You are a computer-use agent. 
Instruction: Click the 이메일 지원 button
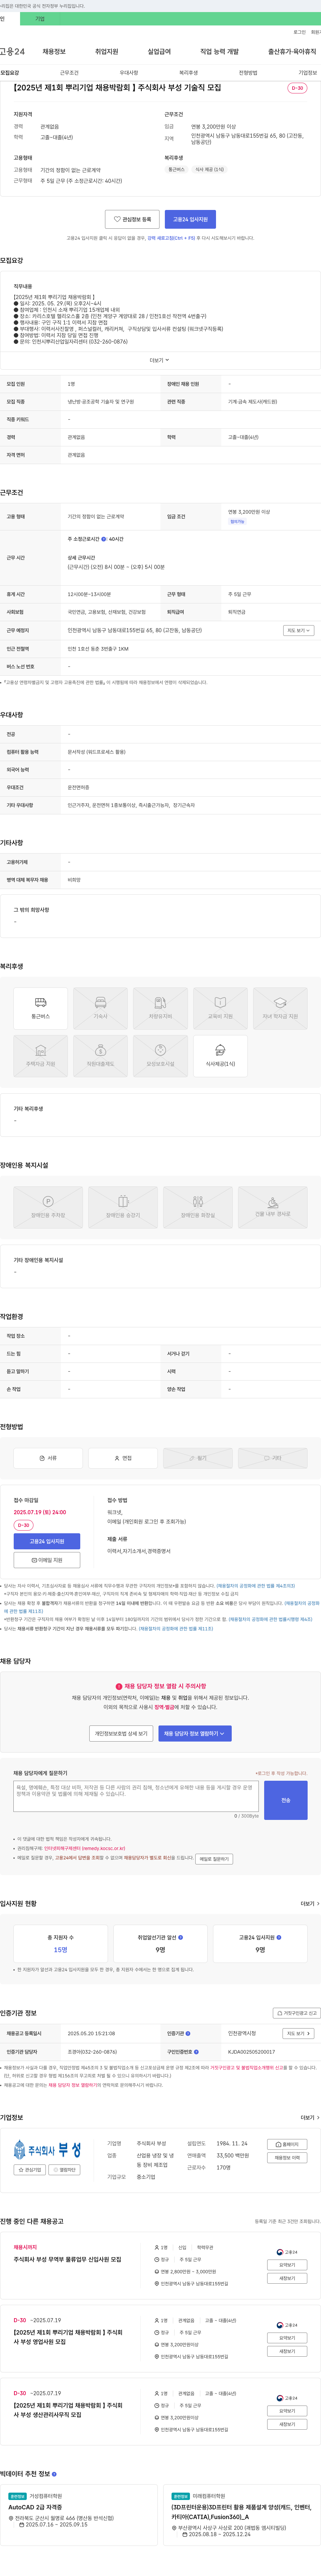click(47, 1560)
